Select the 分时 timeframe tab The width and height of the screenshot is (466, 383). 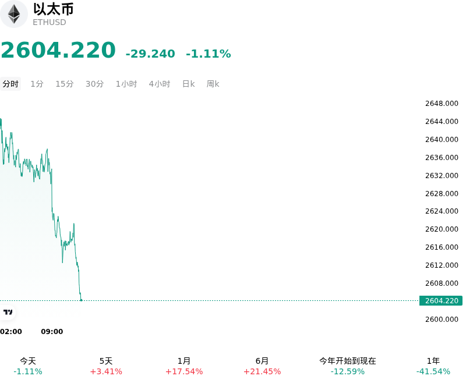tap(10, 84)
